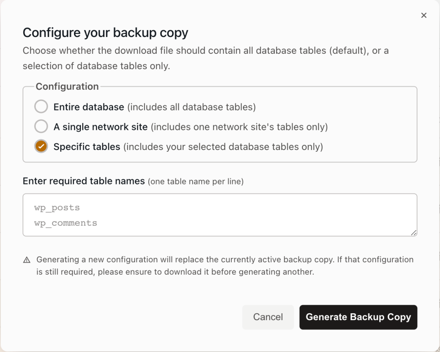Viewport: 440px width, 352px height.
Task: Click the text area resize handle
Action: [x=413, y=233]
